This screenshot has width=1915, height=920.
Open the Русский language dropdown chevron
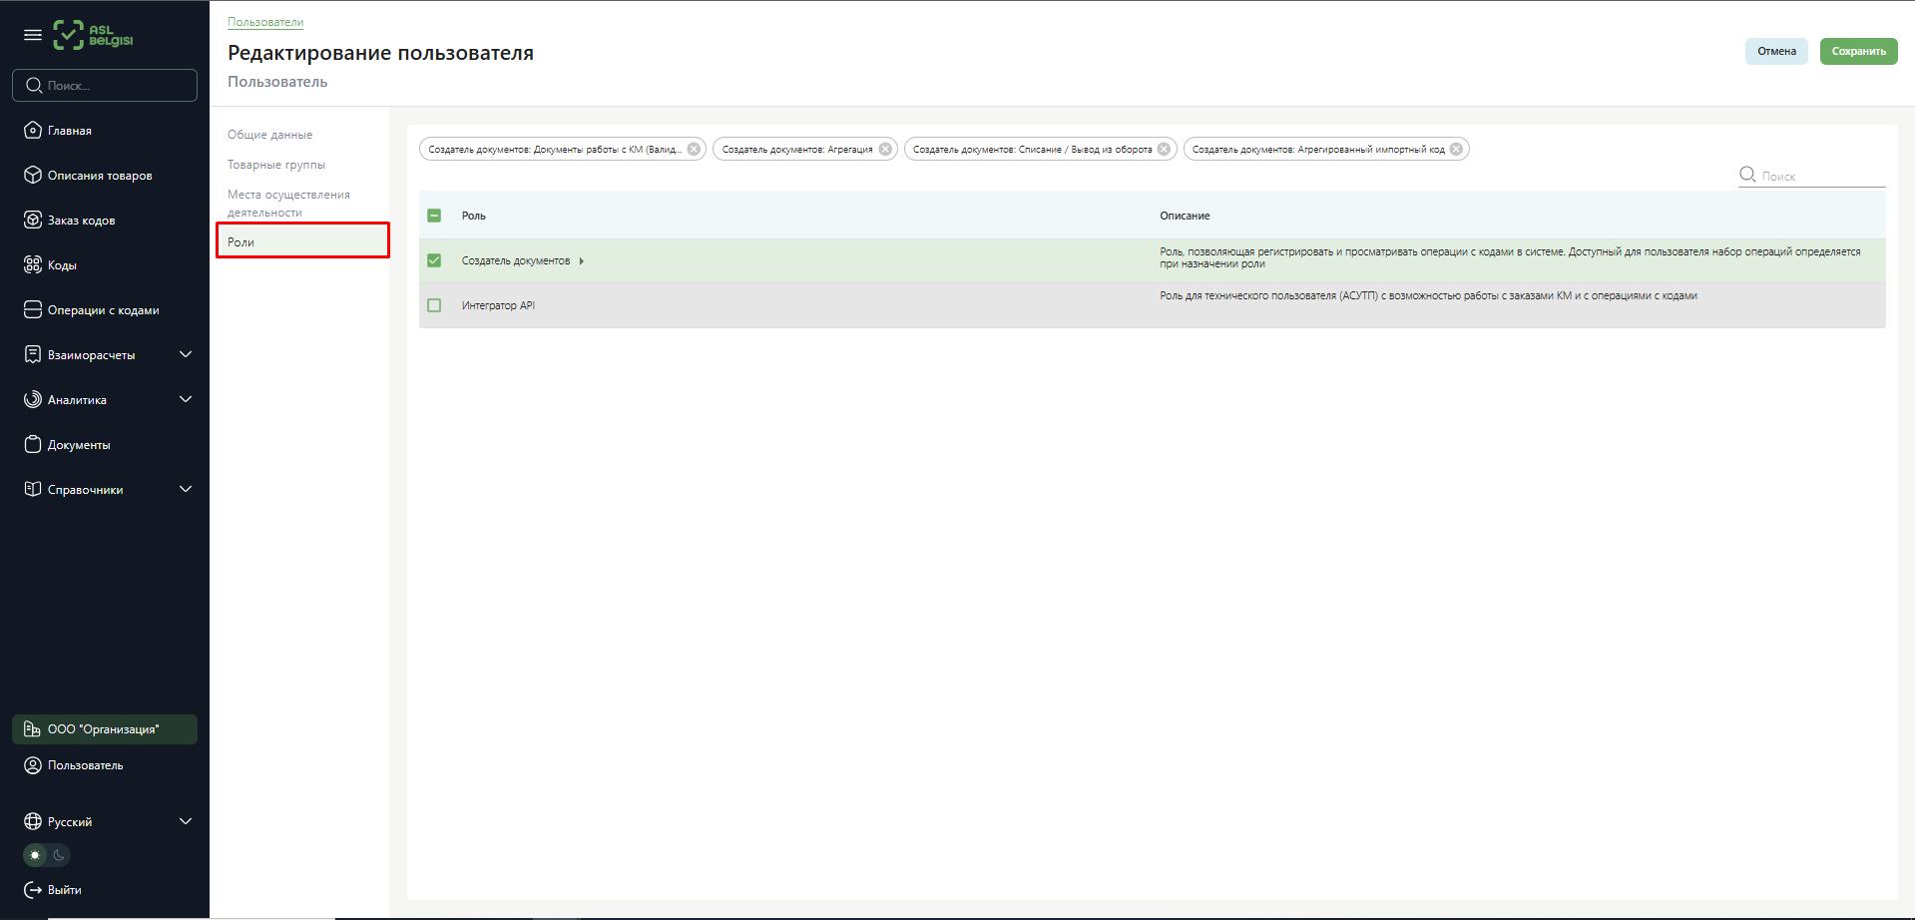pos(186,821)
